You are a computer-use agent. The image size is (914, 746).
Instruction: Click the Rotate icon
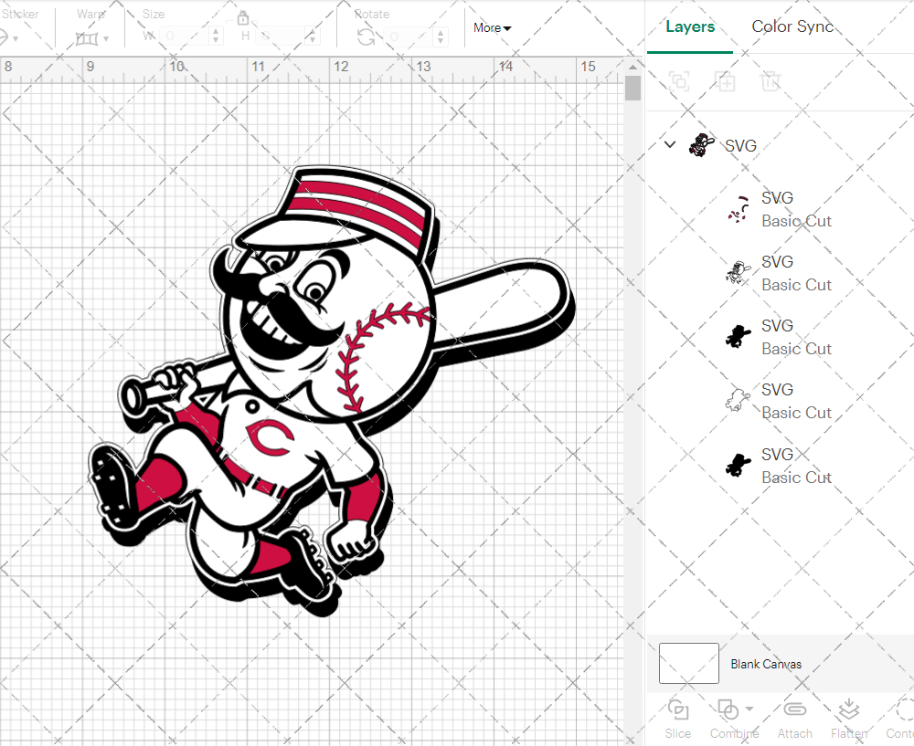(x=367, y=37)
